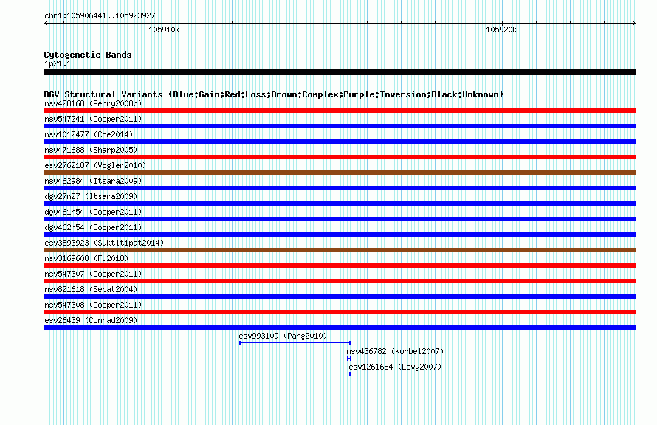Open the nsv462984 (Itsara2009) label
This screenshot has height=425, width=657.
click(x=93, y=181)
